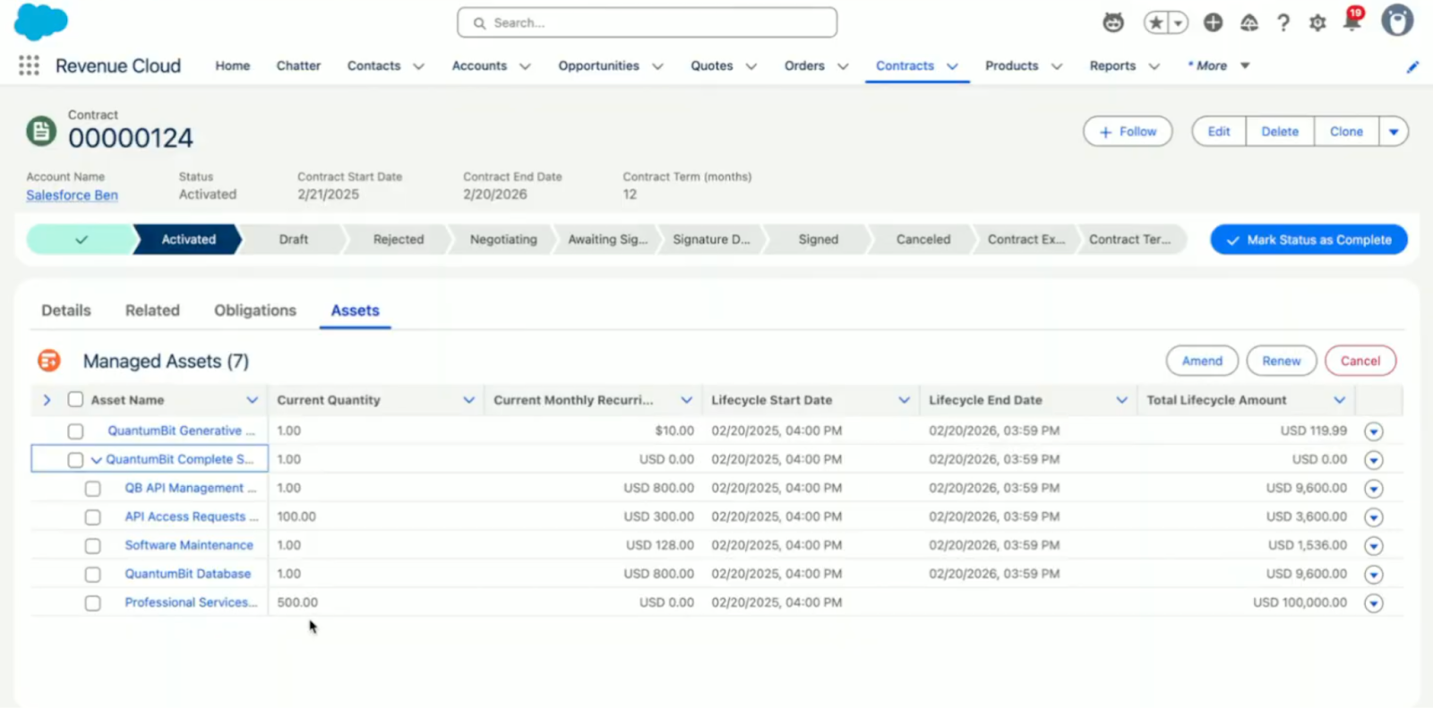The image size is (1433, 708).
Task: Select the Software Maintenance row checkbox
Action: [92, 546]
